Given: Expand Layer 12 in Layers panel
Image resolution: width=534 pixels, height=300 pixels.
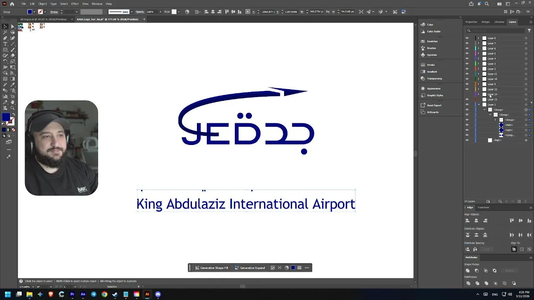Looking at the screenshot, I should click(x=479, y=89).
